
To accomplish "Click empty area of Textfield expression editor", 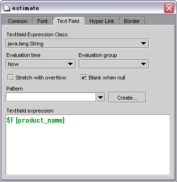I will [x=88, y=150].
